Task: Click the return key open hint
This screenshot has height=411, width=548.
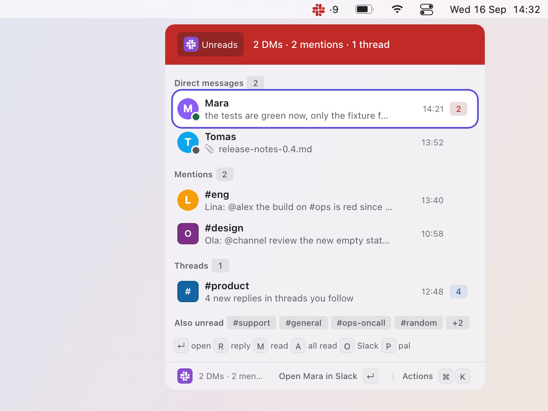Action: point(181,346)
